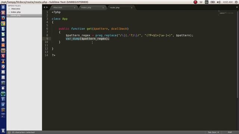The height and width of the screenshot is (134, 239).
Task: Launch VLC media player from dock
Action: (x=3, y=61)
